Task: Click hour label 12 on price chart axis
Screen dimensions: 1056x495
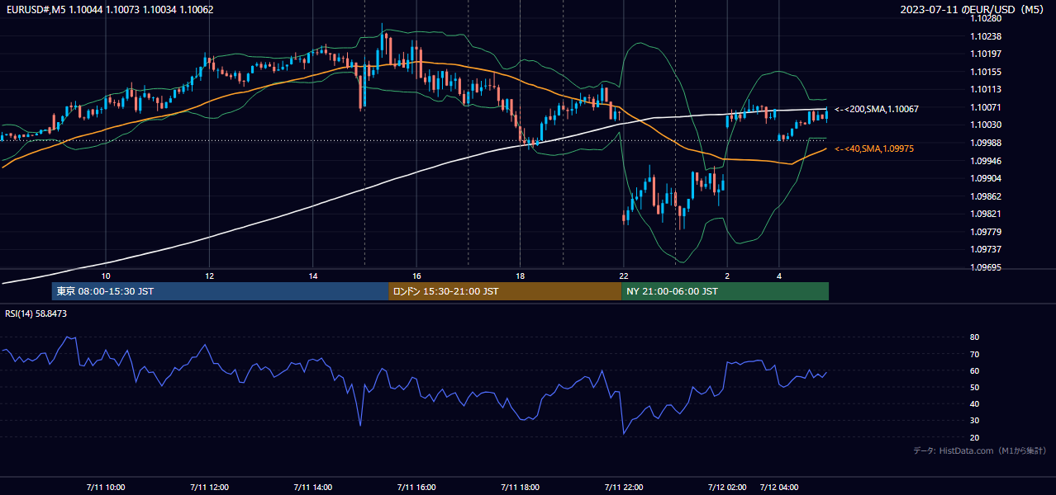Action: coord(210,276)
